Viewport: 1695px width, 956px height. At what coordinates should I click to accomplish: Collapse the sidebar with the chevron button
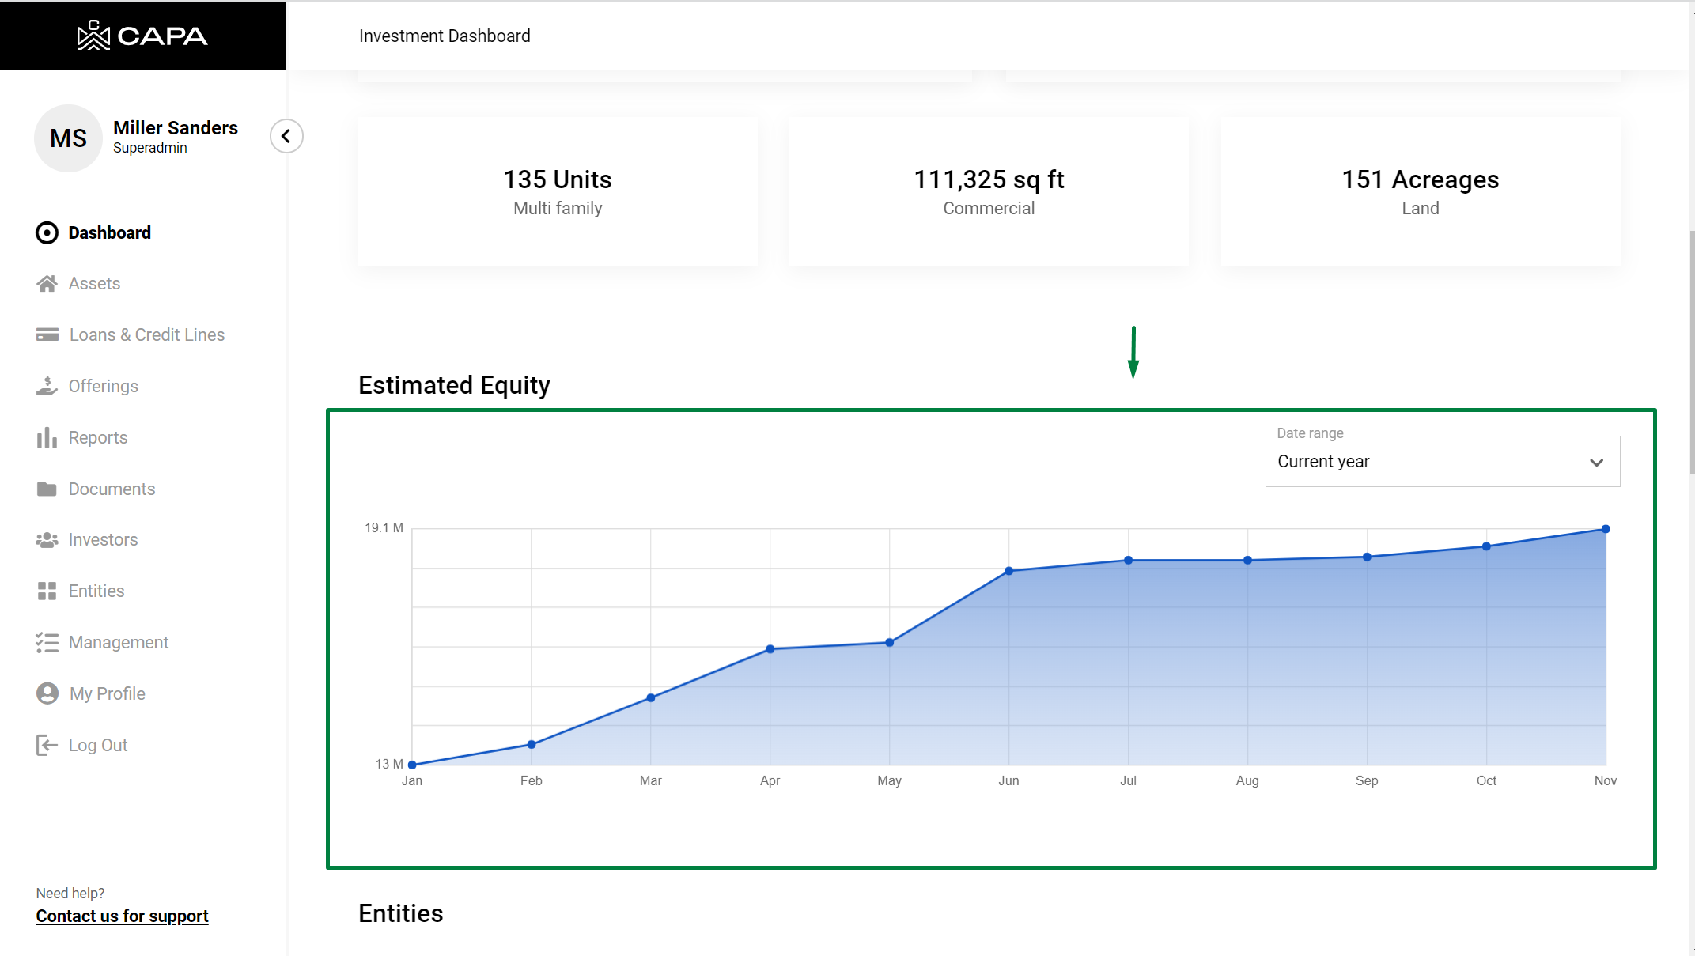tap(286, 136)
